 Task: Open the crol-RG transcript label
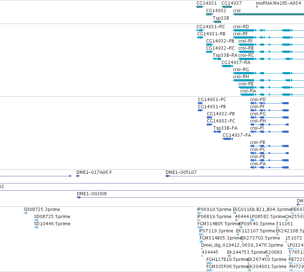(x=241, y=70)
